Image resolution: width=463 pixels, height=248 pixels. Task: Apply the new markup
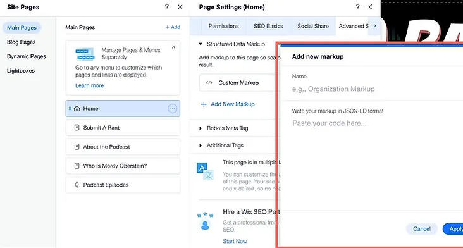point(453,229)
